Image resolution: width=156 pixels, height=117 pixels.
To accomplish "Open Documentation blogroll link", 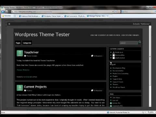I will click(118, 71).
